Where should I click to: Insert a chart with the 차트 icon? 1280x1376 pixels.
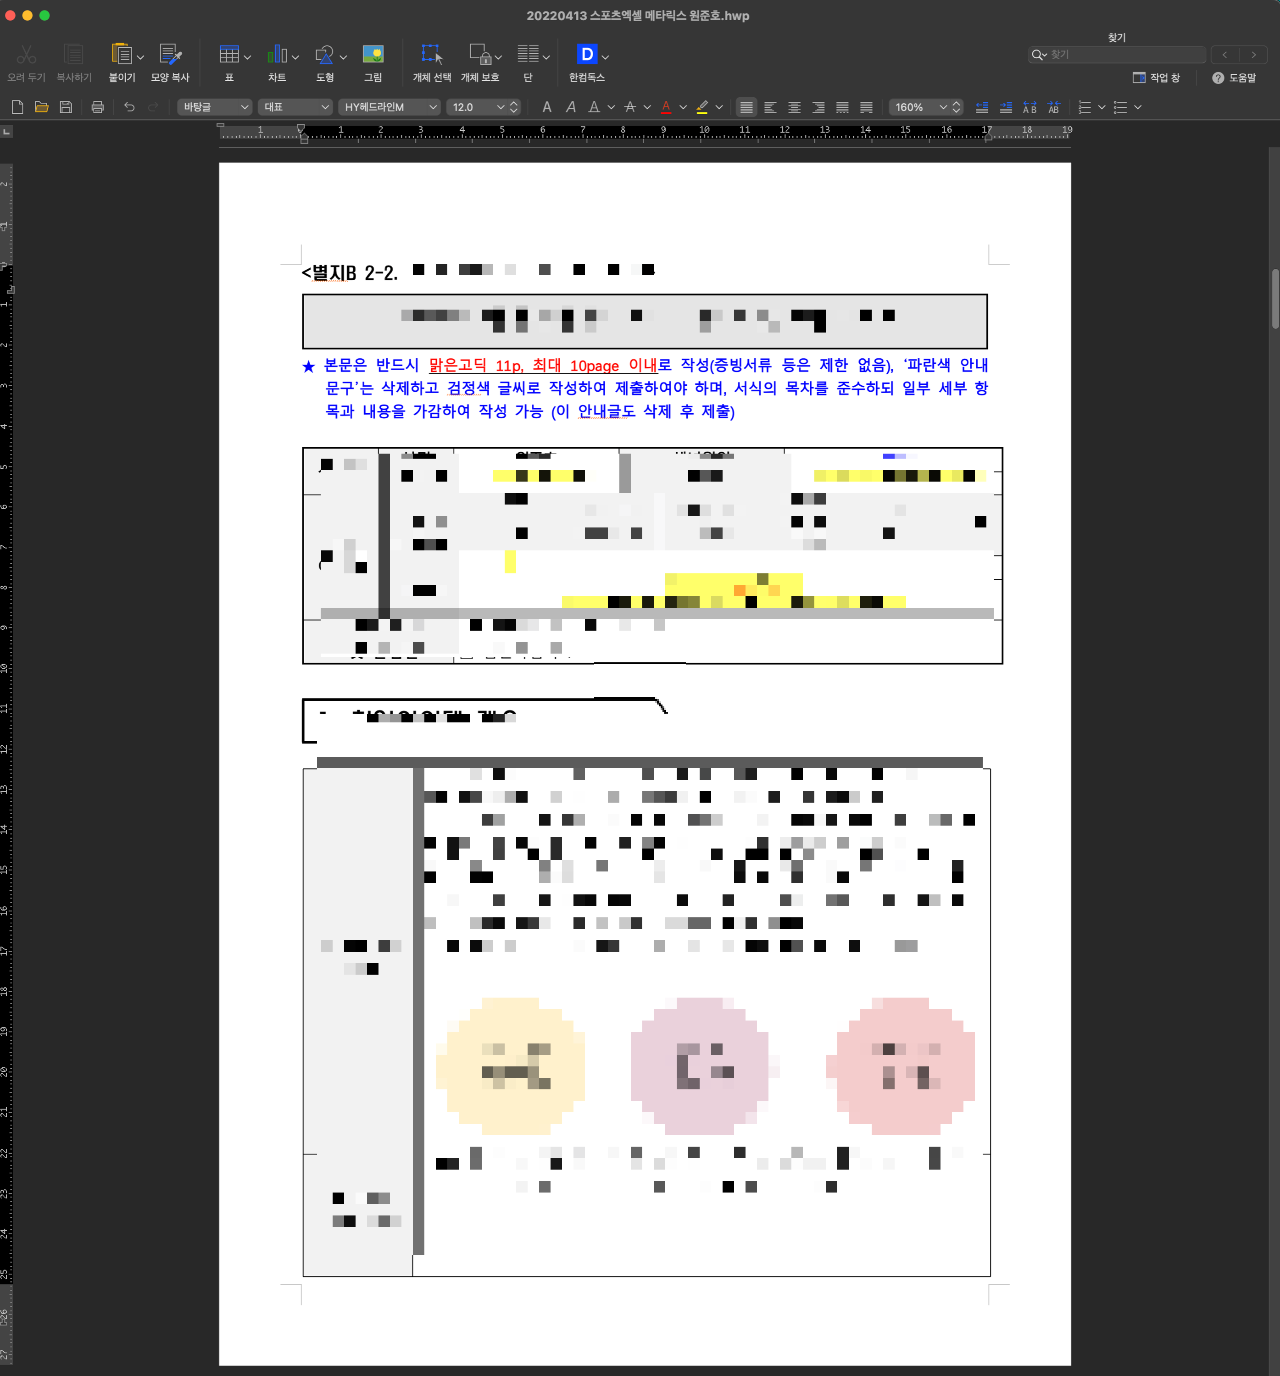(x=277, y=55)
